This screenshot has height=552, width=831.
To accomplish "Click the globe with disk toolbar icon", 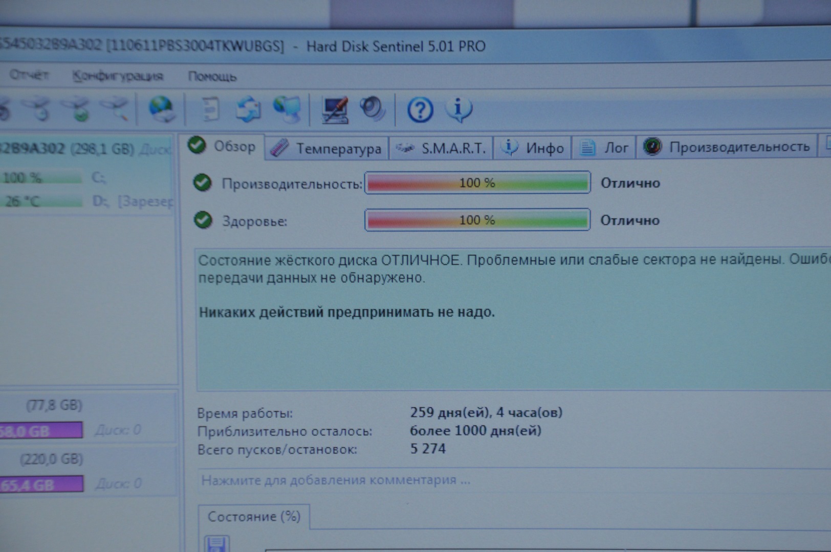I will point(162,109).
